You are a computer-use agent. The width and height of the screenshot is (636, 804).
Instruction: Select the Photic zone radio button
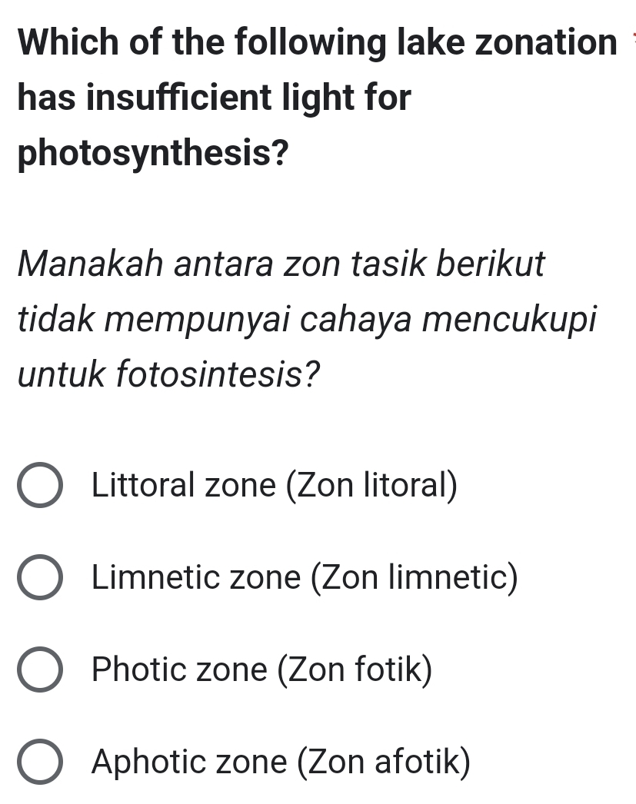point(39,669)
